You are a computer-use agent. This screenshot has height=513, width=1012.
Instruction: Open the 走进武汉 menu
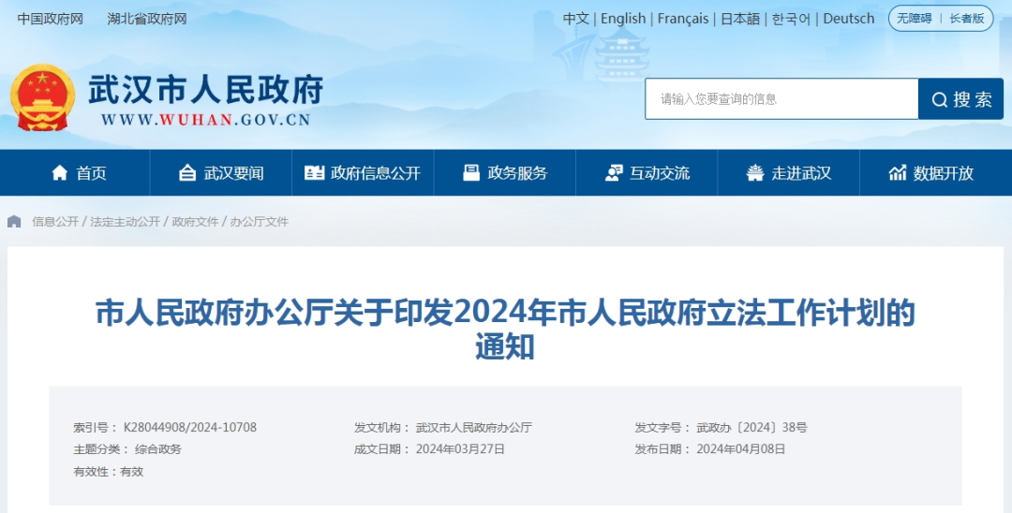coord(801,173)
